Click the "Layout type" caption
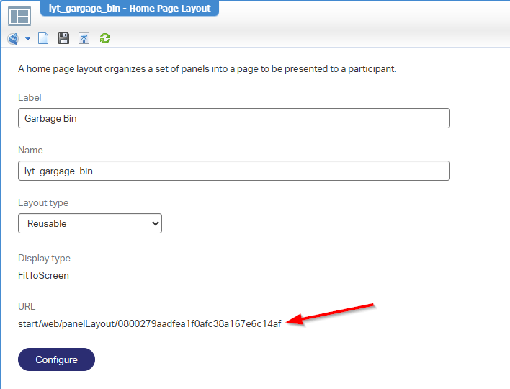The image size is (510, 389). coord(43,203)
